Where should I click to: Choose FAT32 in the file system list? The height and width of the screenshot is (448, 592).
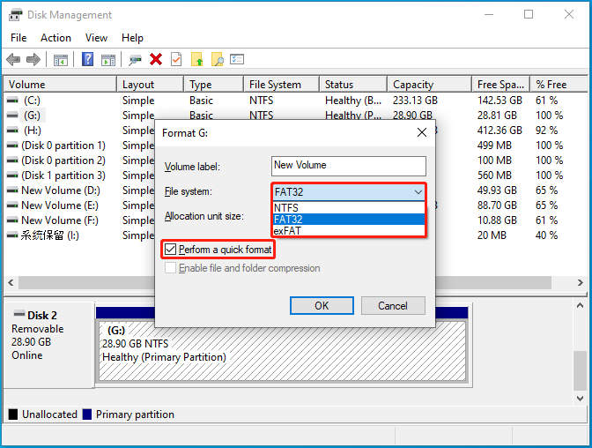click(349, 220)
